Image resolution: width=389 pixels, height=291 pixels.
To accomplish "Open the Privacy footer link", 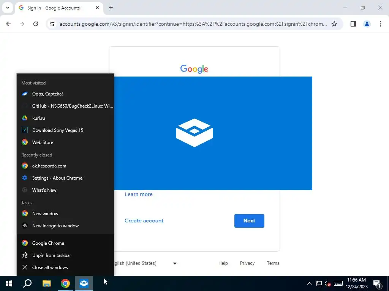I will (x=247, y=263).
